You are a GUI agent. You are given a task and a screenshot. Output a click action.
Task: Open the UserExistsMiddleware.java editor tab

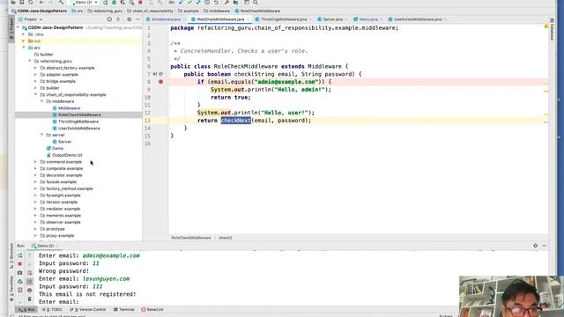click(x=417, y=19)
